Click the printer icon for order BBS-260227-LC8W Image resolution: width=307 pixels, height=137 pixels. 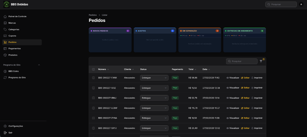point(252,108)
